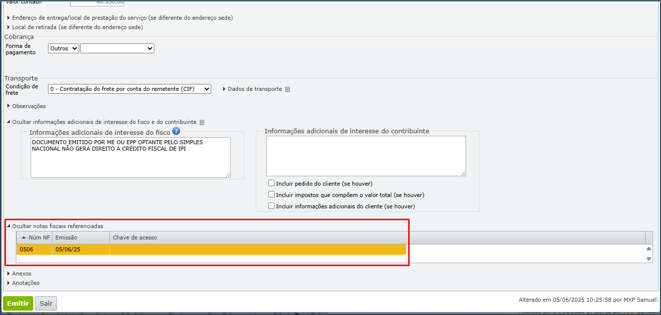
Task: Click the blue help icon beside fisco information
Action: (x=176, y=131)
